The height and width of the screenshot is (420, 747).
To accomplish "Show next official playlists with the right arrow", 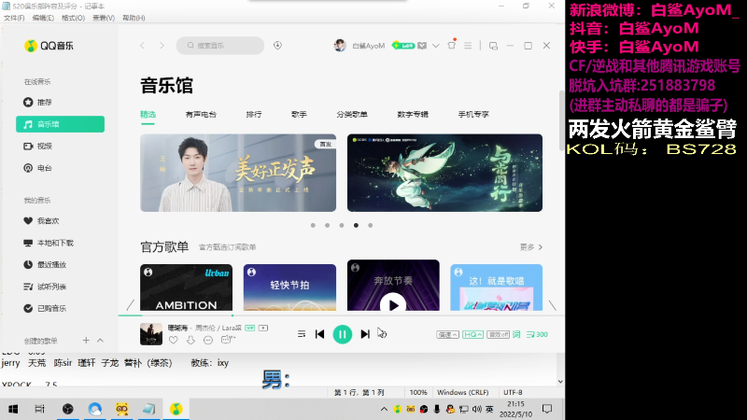I will [x=553, y=305].
